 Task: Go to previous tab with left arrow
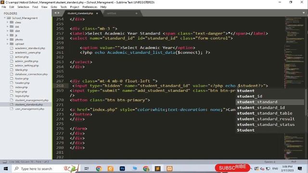(x=55, y=13)
